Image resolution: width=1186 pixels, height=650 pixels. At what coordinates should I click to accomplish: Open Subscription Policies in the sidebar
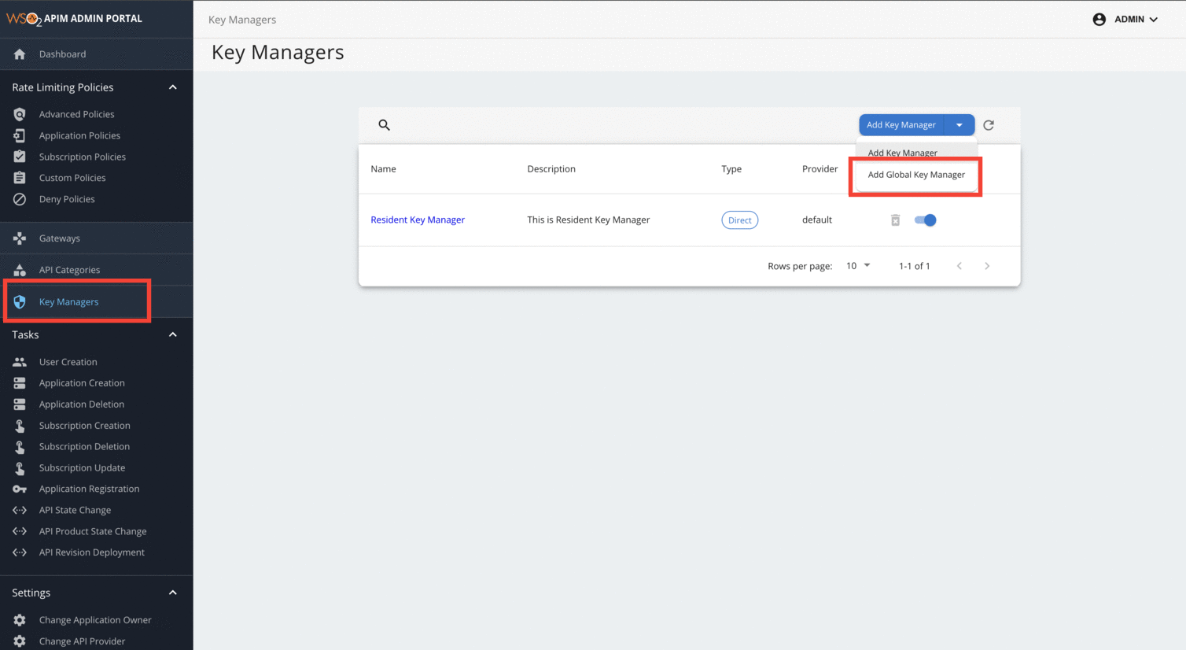tap(82, 157)
